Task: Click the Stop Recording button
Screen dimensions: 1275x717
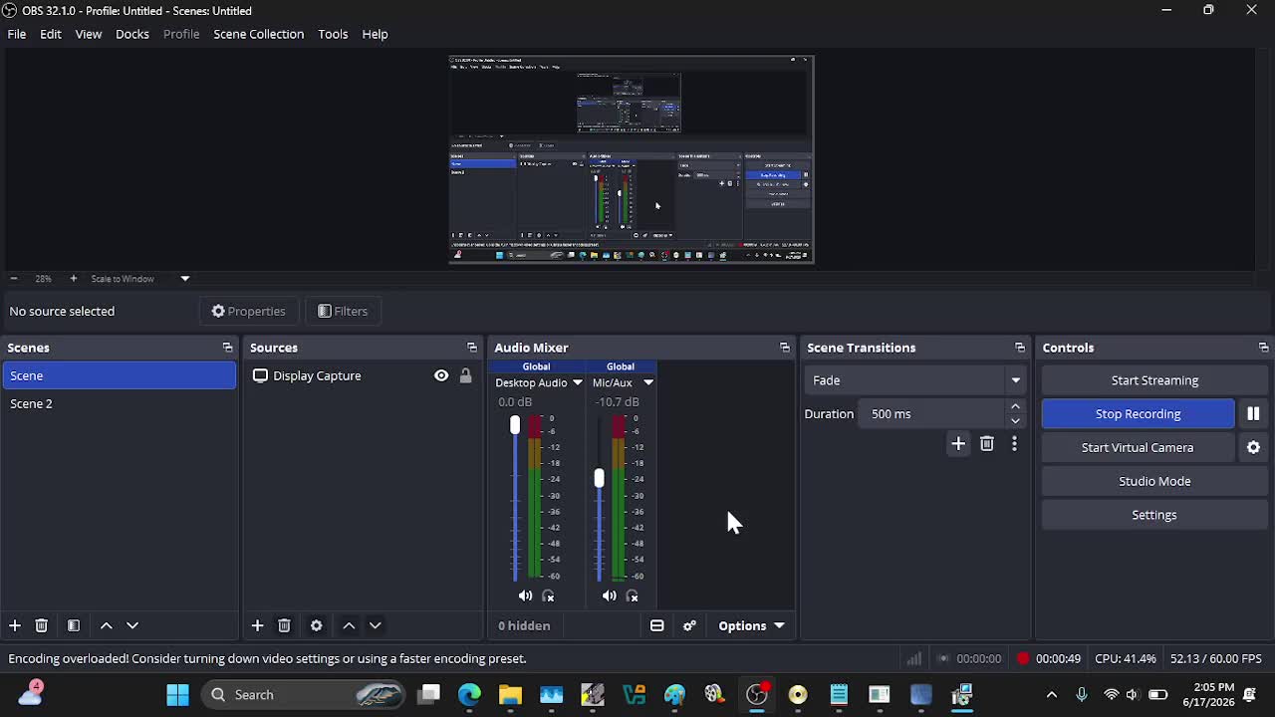Action: pyautogui.click(x=1138, y=413)
